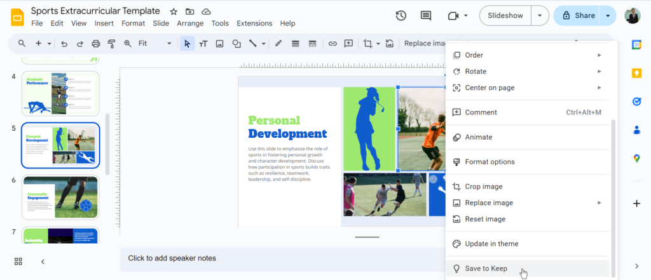The width and height of the screenshot is (651, 280).
Task: Click the insert link icon
Action: 332,44
